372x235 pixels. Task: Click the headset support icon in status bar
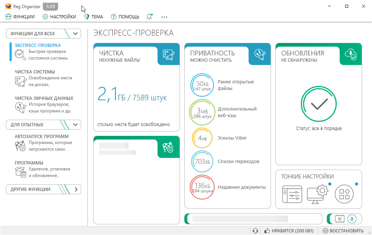pyautogui.click(x=255, y=231)
